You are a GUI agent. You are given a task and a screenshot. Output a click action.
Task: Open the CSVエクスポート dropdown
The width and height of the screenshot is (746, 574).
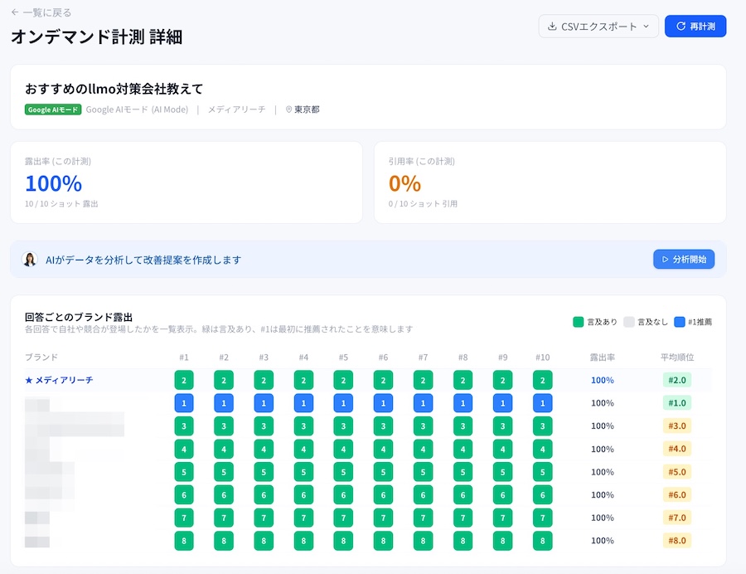click(598, 27)
